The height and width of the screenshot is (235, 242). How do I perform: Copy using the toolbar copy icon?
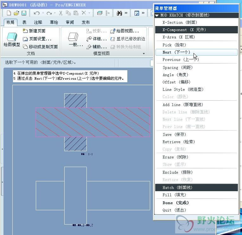(x=68, y=13)
